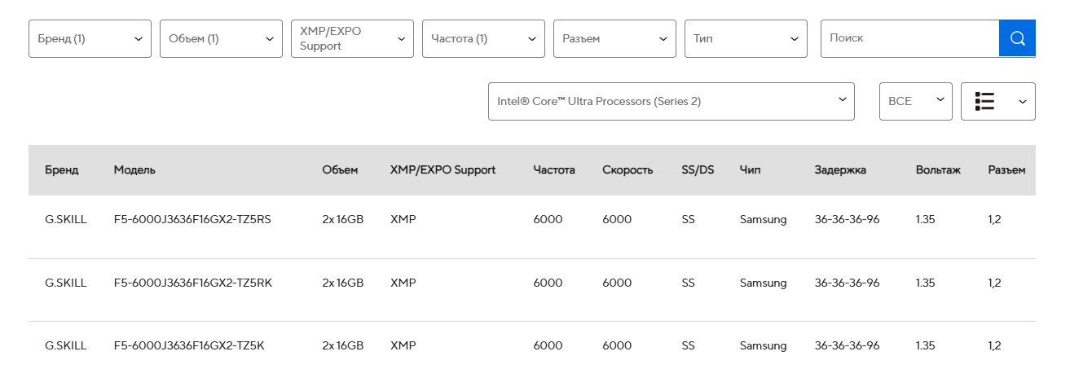Click G.SKILL in the TZ5RK row

tap(66, 283)
